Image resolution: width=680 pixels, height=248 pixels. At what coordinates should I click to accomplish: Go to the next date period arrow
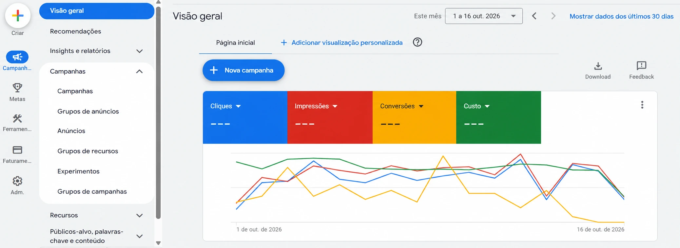[553, 16]
